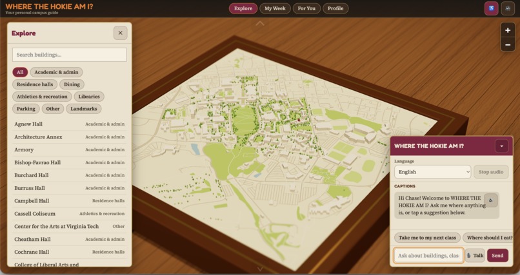Click the top bar icon next to accessibility
The width and height of the screenshot is (520, 275).
[507, 8]
